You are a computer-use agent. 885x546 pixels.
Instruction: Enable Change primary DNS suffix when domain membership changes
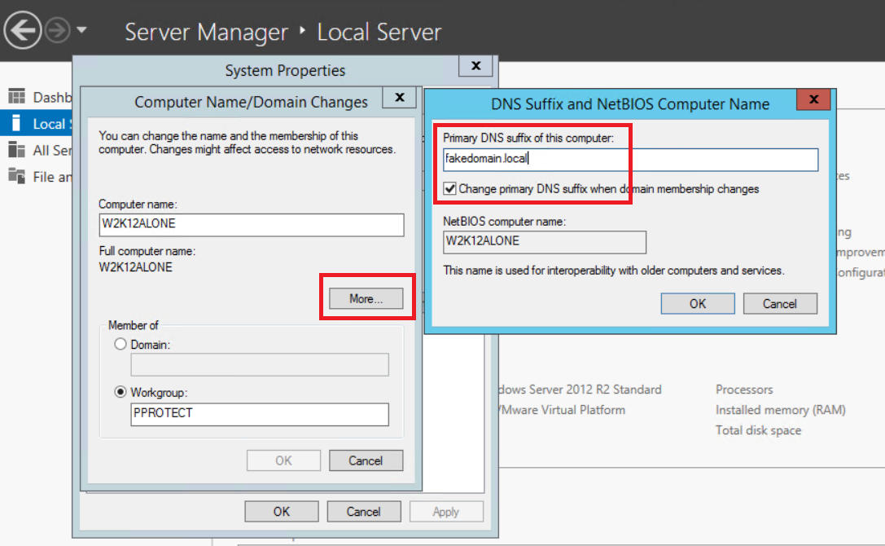coord(449,188)
